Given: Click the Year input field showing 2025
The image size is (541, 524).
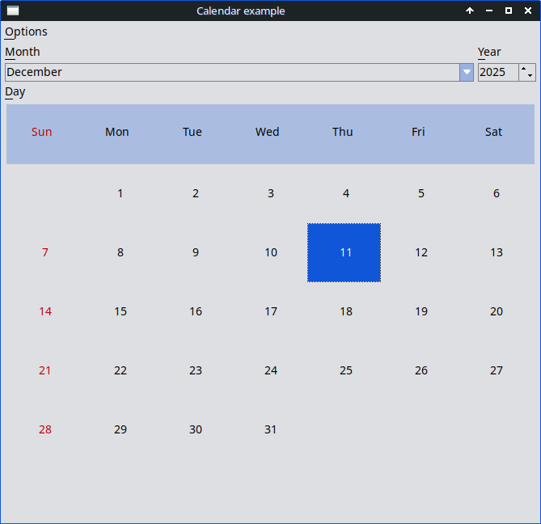Looking at the screenshot, I should tap(497, 72).
